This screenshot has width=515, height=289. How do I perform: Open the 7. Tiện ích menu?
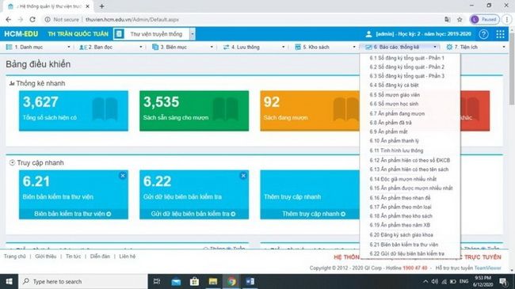click(x=476, y=47)
